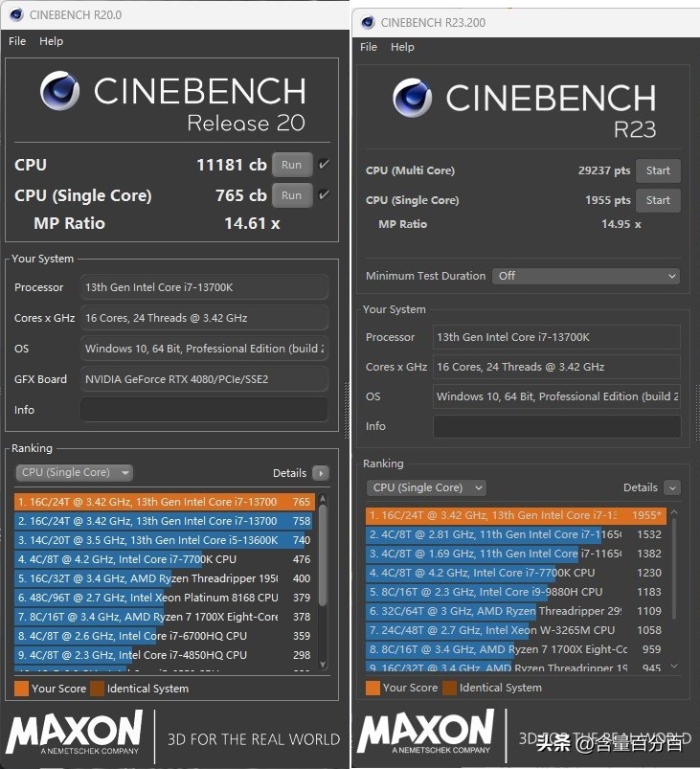Viewport: 700px width, 769px height.
Task: Click the R23 Cores x GHz field
Action: (556, 367)
